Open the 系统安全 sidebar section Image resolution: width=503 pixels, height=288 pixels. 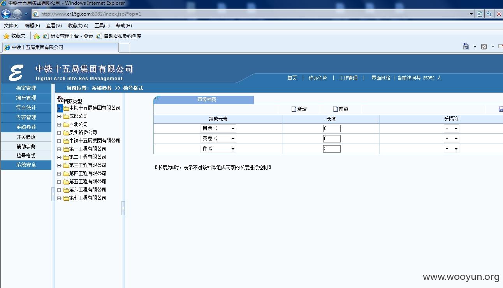[x=26, y=165]
